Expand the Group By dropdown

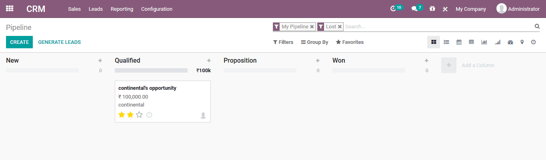pos(314,42)
